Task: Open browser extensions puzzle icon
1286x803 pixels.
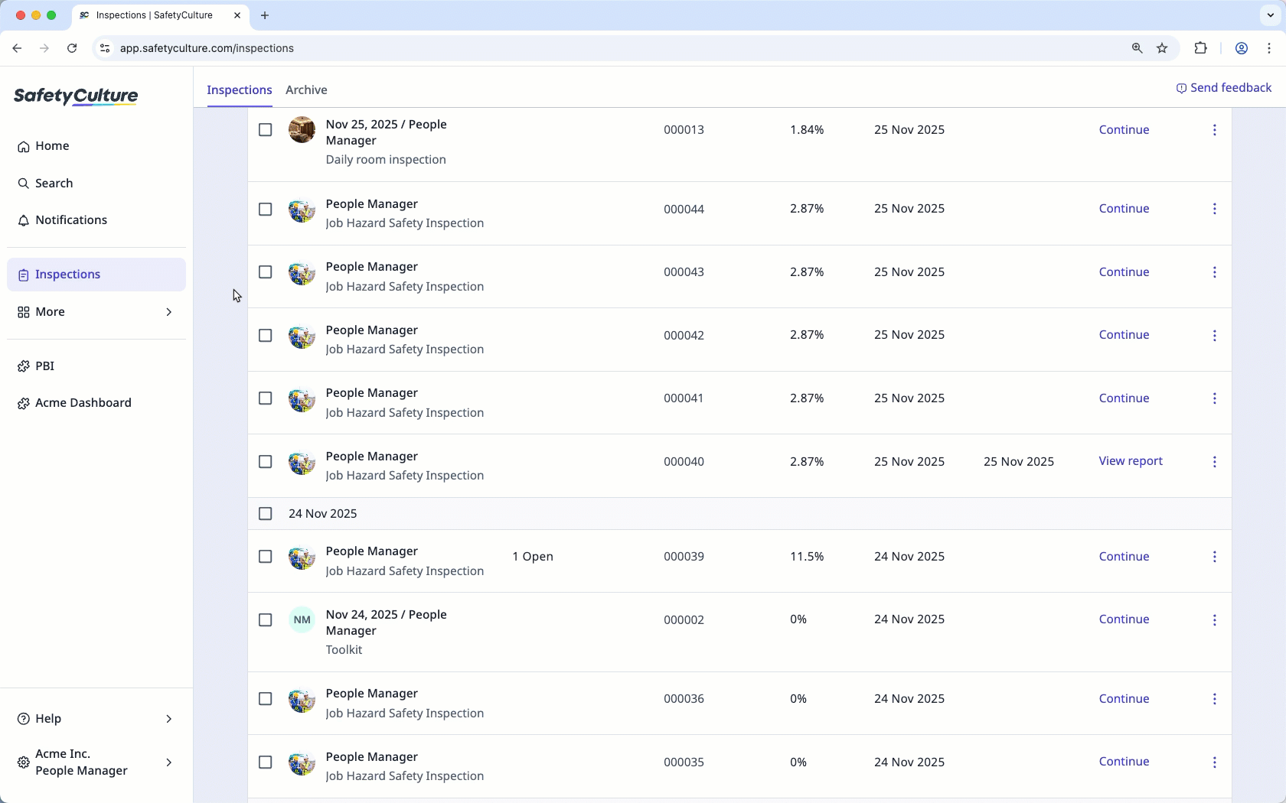Action: [x=1200, y=48]
